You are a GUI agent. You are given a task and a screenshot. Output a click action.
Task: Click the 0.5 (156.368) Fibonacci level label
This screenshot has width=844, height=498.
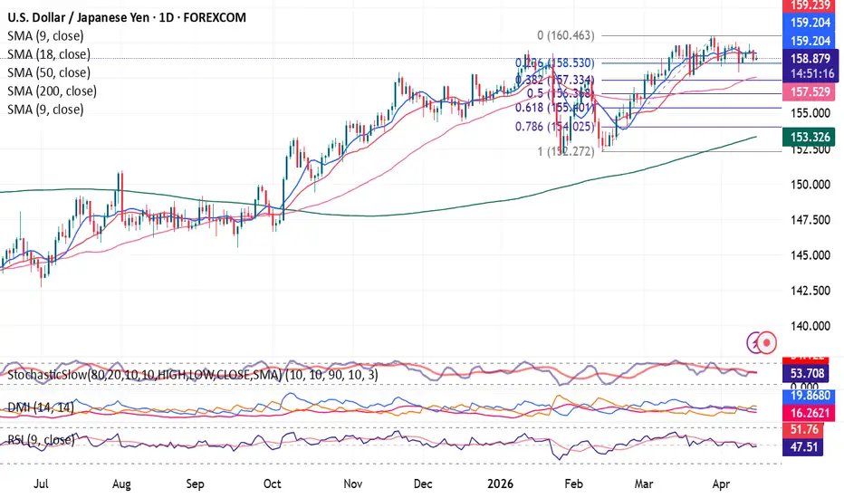561,93
